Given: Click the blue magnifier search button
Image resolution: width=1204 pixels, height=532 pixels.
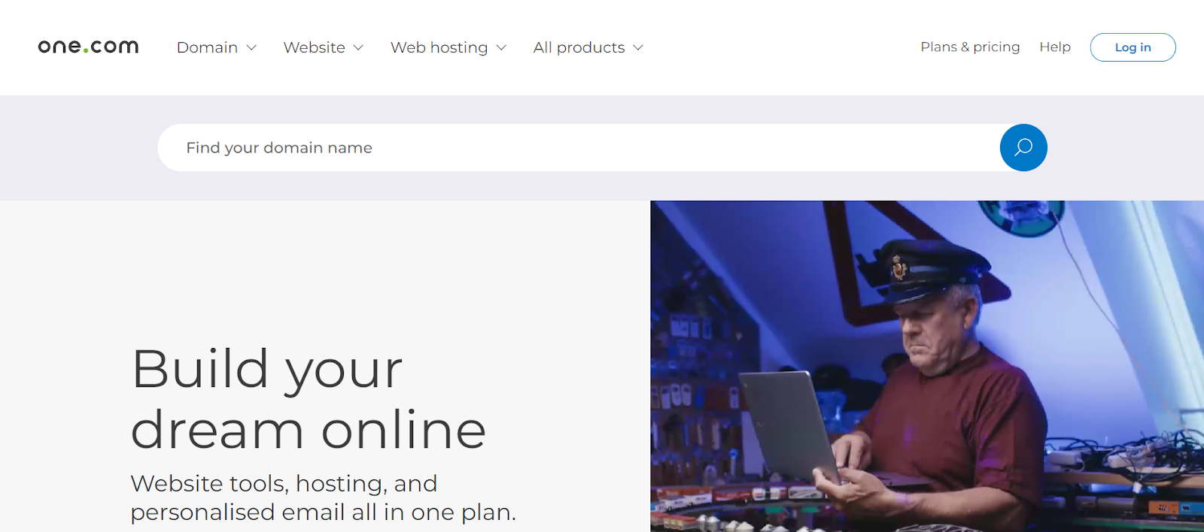Looking at the screenshot, I should (x=1023, y=147).
